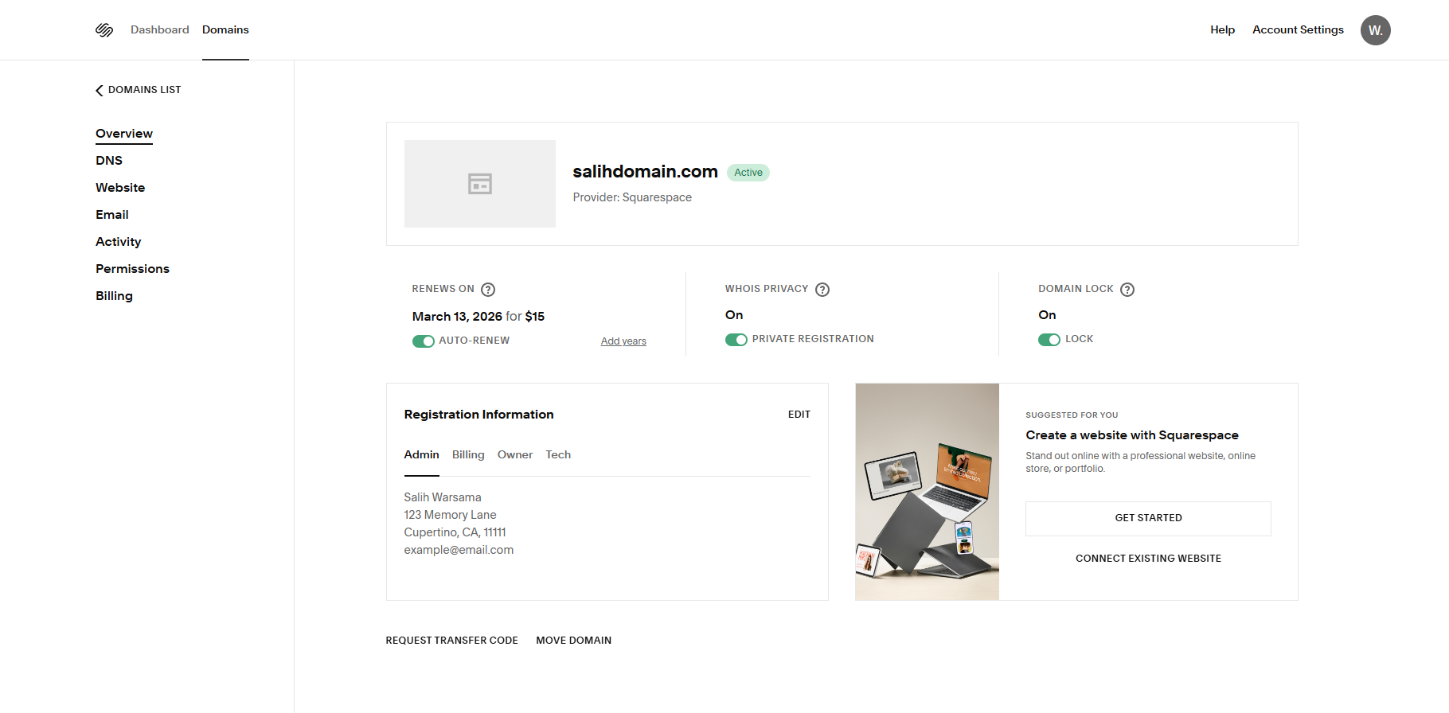Viewport: 1449px width, 713px height.
Task: Click the Get Started button
Action: pyautogui.click(x=1148, y=518)
